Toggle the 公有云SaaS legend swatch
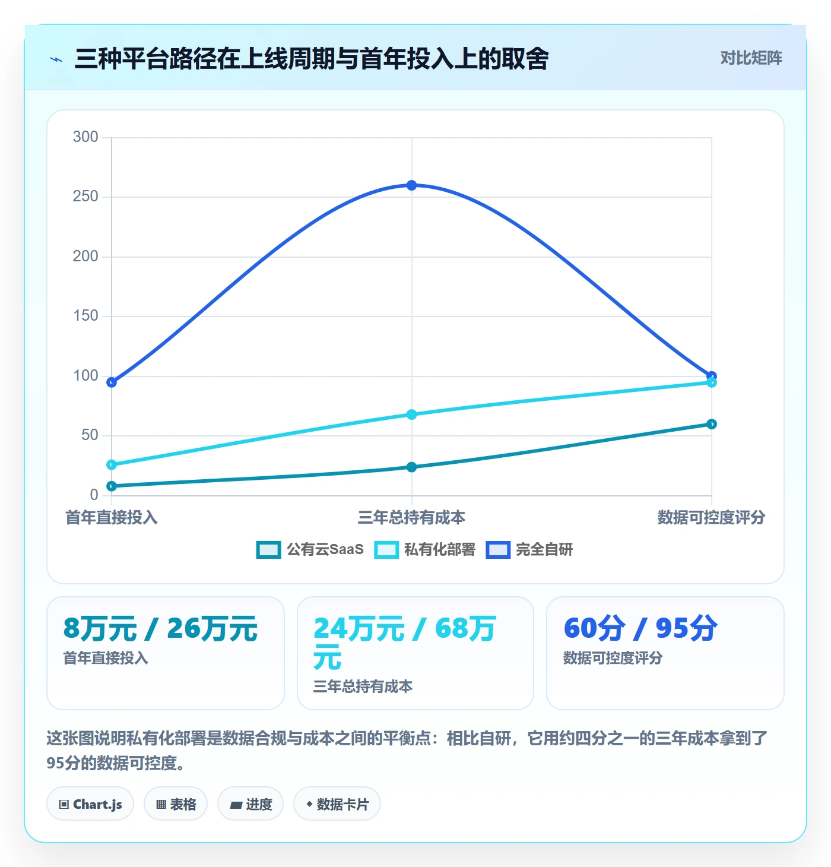Viewport: 831px width, 867px height. 268,550
